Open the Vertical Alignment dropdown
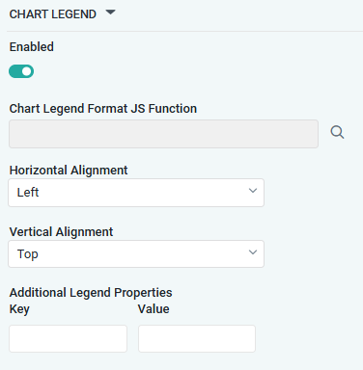363x370 pixels. point(136,253)
